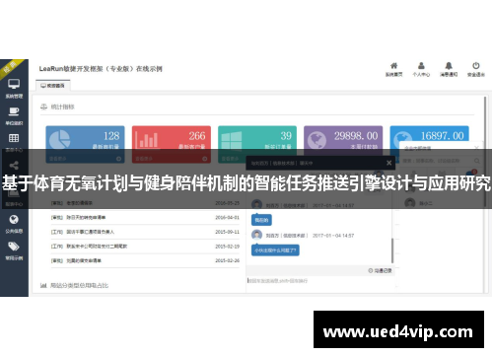This screenshot has height=357, width=493.
Task: Open the share icon sidebar module
Action: tap(14, 165)
